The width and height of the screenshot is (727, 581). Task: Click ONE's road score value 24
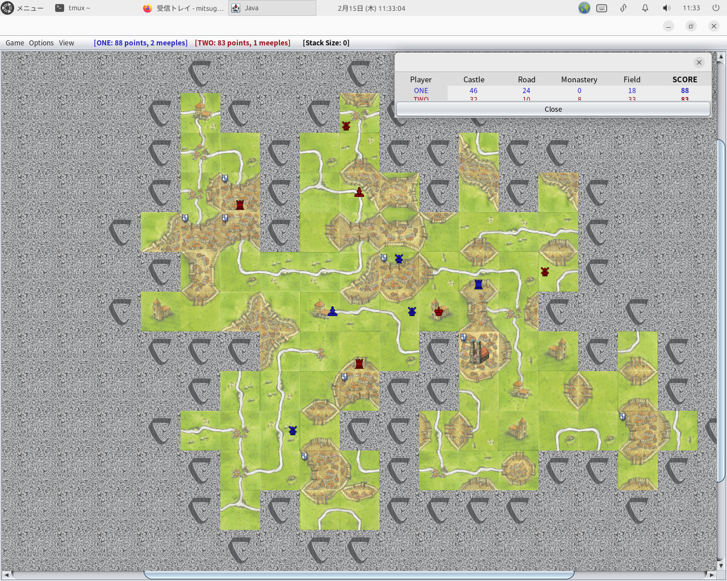pyautogui.click(x=527, y=91)
